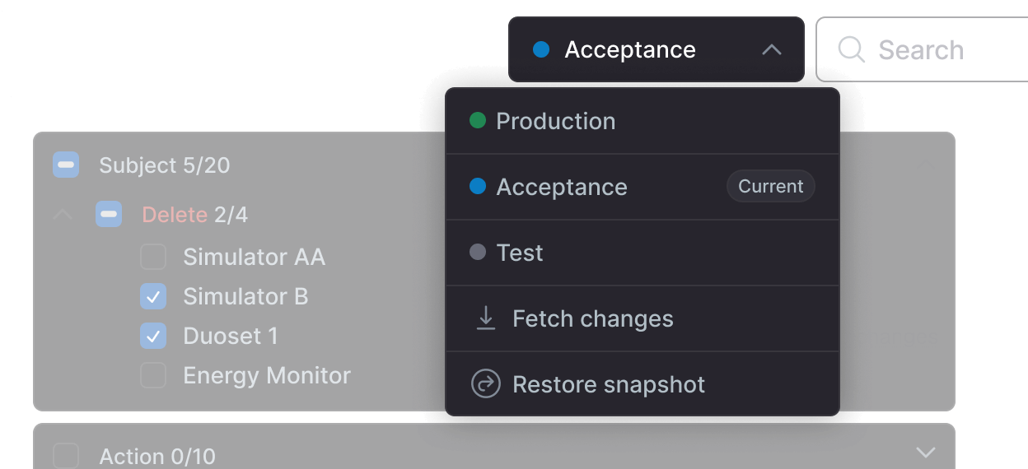Viewport: 1028px width, 469px height.
Task: Uncheck the Duoset 1 checkbox
Action: click(x=153, y=336)
